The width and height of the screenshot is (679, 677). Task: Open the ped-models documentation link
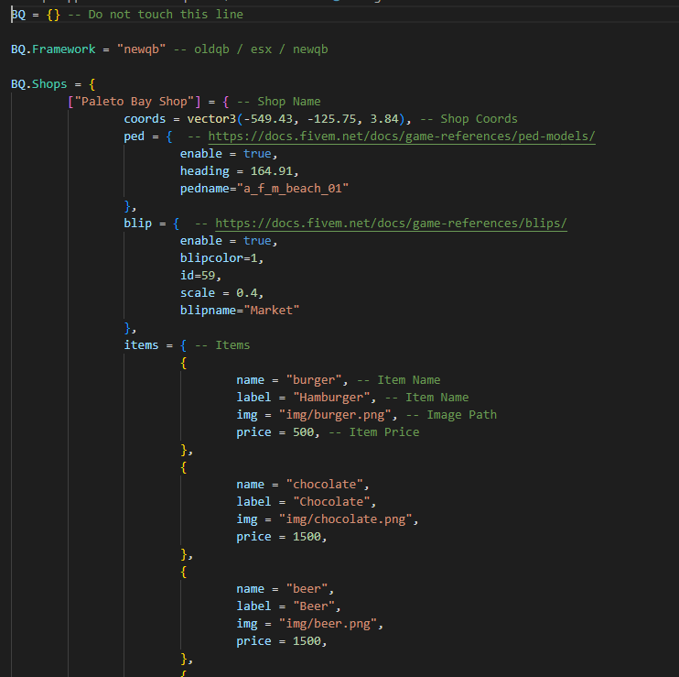click(x=402, y=136)
